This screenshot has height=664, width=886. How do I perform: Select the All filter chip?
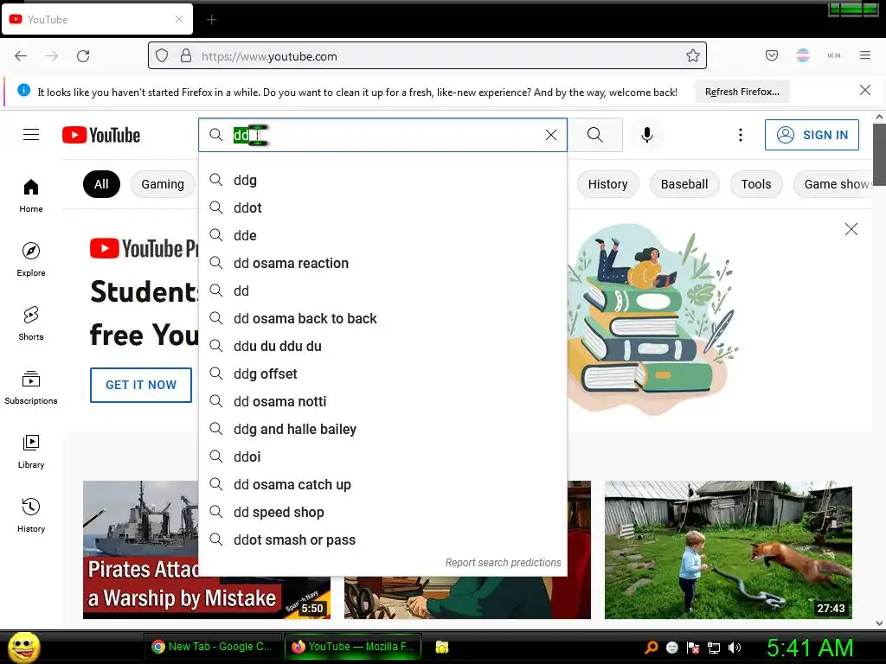pyautogui.click(x=102, y=184)
